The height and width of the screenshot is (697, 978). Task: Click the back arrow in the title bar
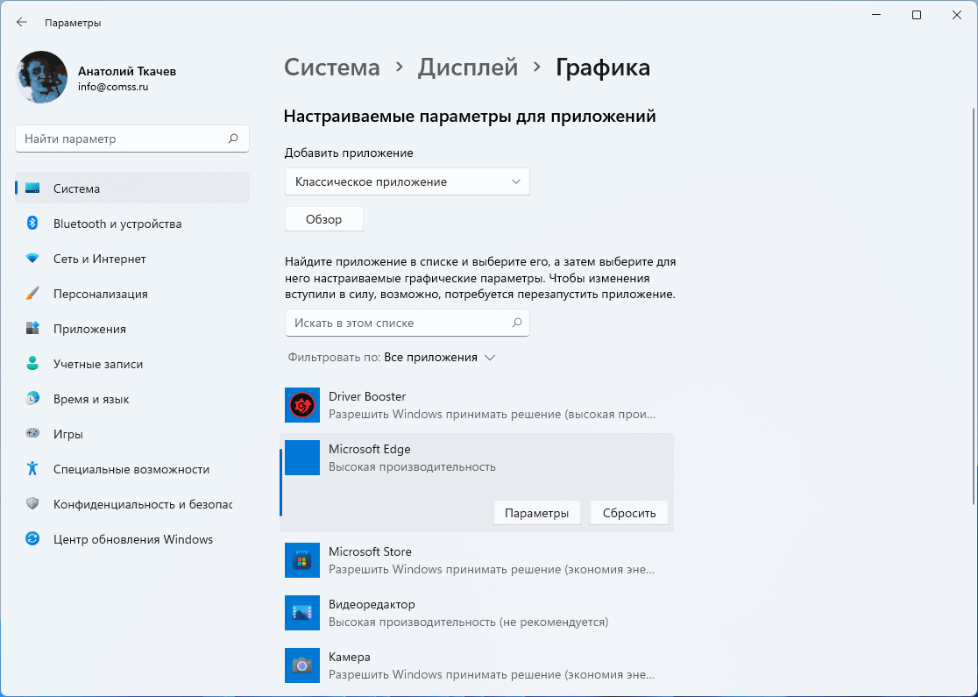pyautogui.click(x=22, y=23)
